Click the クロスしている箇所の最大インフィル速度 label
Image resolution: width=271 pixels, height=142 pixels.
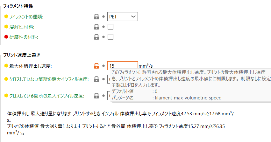pyautogui.click(x=46, y=96)
